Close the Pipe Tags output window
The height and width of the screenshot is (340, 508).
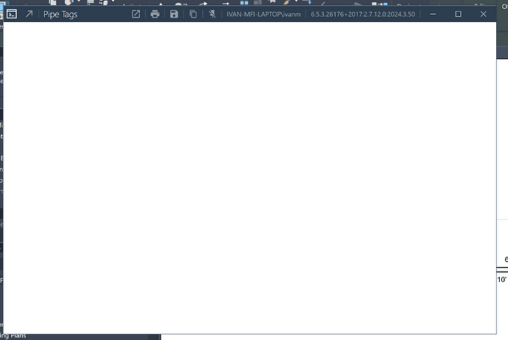click(484, 14)
